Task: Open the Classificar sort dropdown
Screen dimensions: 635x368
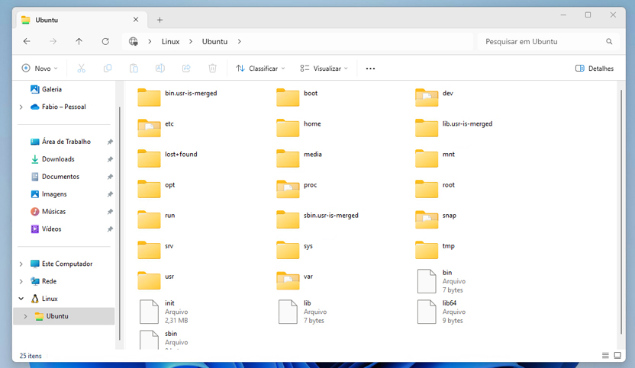Action: [x=260, y=69]
